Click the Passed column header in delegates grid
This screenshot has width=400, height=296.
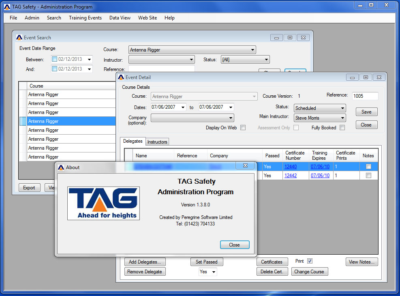tap(272, 156)
